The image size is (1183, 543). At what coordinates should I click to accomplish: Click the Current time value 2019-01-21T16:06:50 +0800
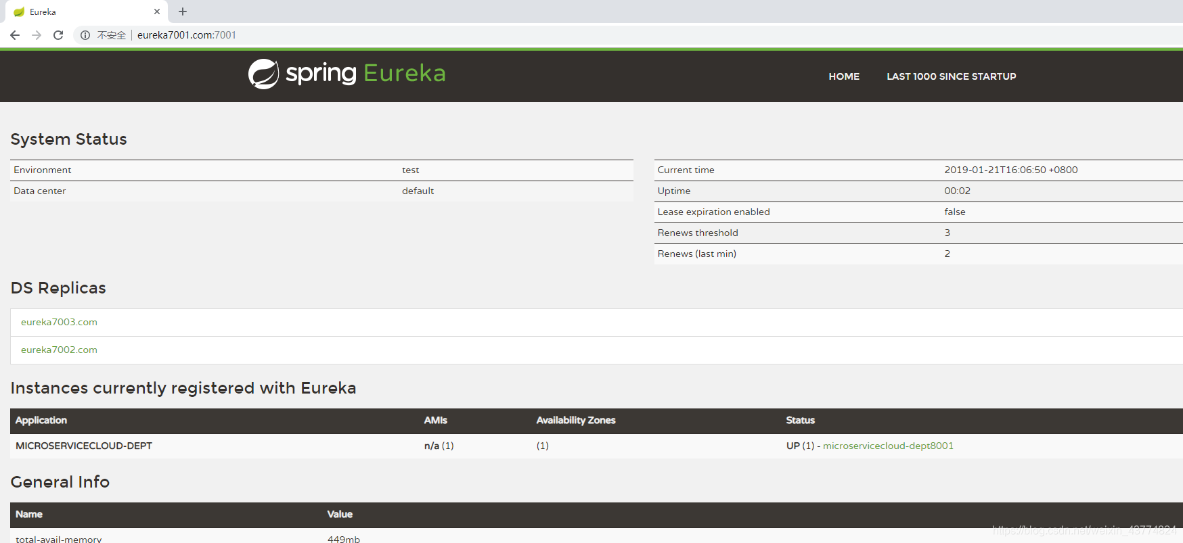click(1011, 170)
